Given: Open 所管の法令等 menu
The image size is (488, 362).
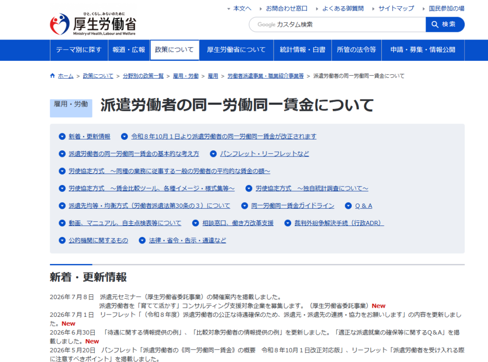Looking at the screenshot, I should (x=356, y=50).
